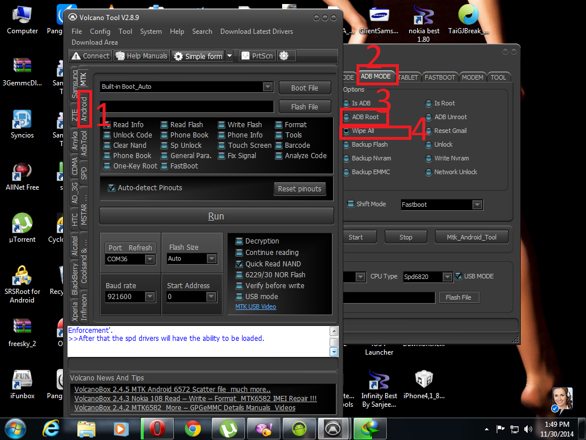Open the 3GemmcDl archive icon

pos(22,72)
